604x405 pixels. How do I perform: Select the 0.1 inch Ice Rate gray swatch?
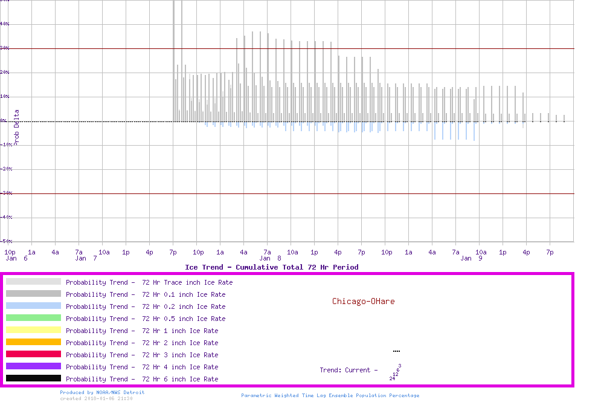(33, 294)
